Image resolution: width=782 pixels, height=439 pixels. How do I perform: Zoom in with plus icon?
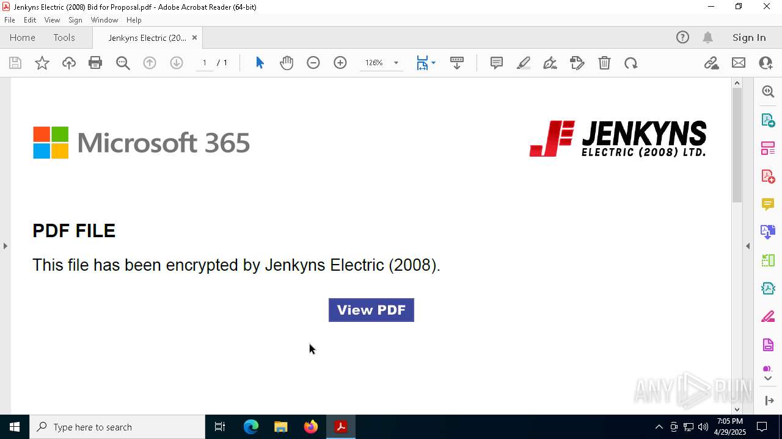pos(340,63)
